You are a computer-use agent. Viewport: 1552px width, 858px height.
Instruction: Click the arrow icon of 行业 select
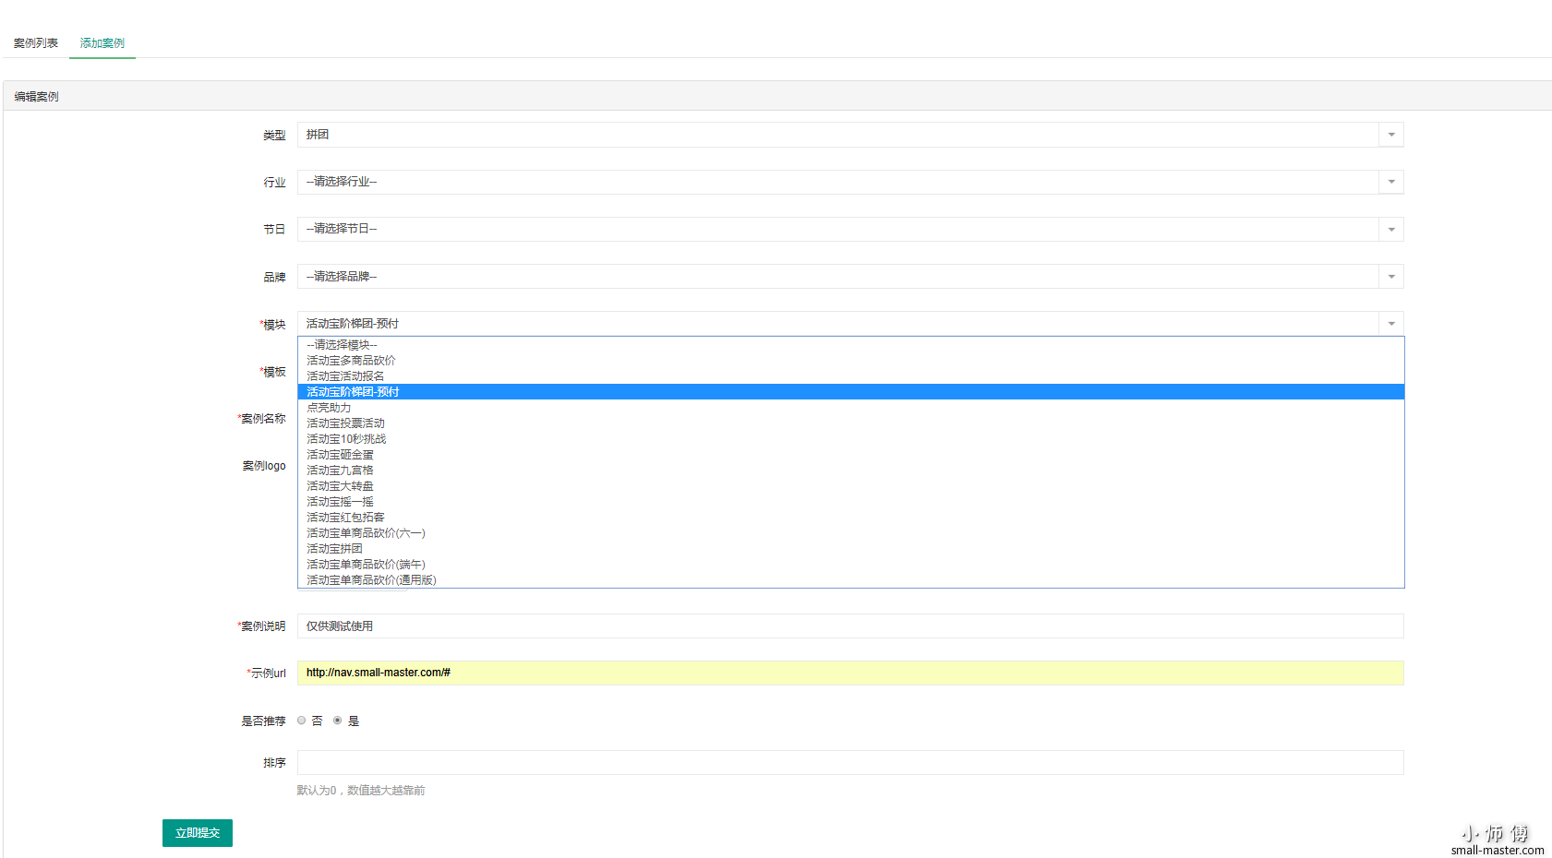coord(1391,182)
